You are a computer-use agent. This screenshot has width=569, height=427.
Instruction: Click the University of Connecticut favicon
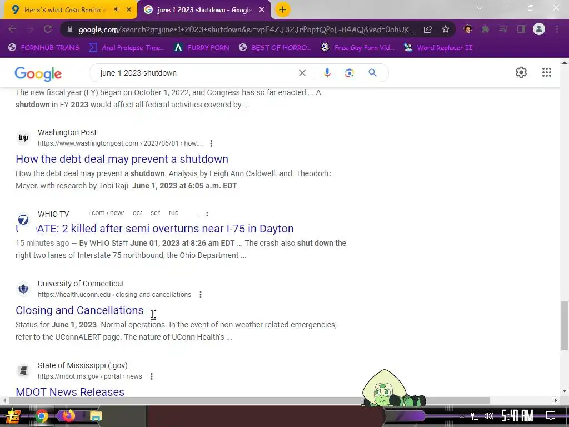(x=23, y=289)
